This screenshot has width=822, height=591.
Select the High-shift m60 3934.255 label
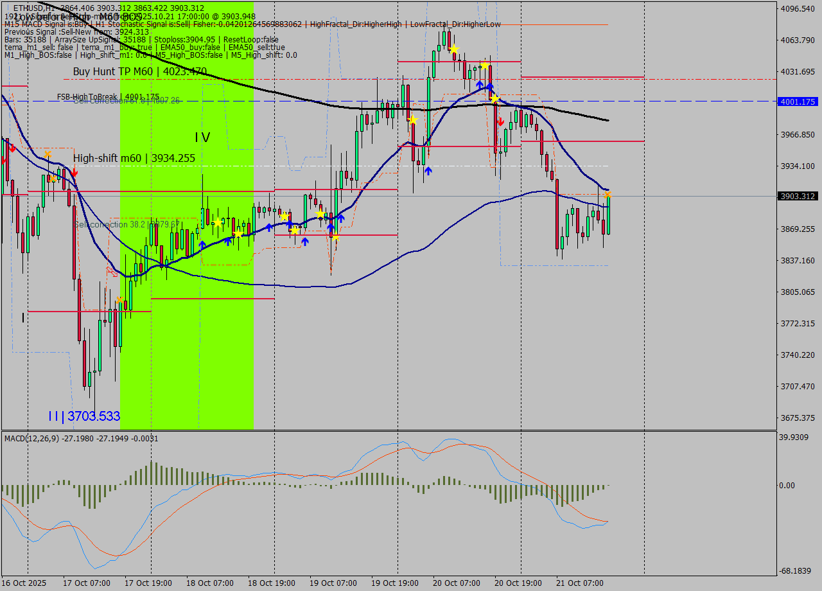coord(134,158)
